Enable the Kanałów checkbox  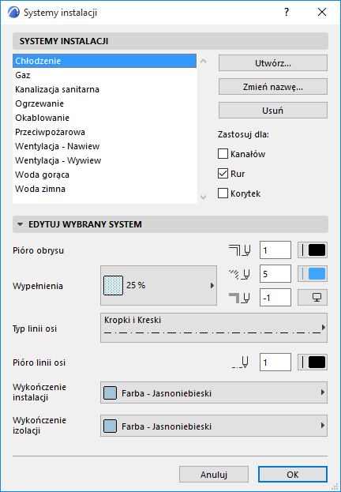point(223,154)
